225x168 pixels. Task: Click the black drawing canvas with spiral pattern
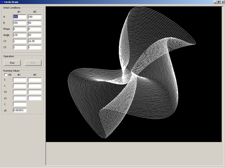134,74
